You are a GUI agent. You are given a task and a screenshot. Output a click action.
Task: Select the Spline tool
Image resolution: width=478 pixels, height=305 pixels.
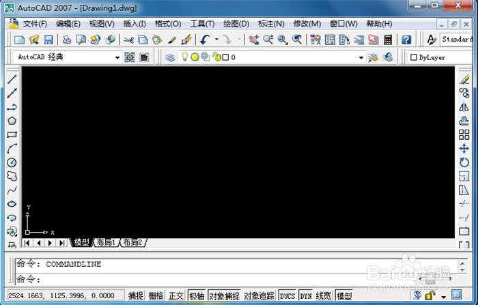tap(12, 190)
